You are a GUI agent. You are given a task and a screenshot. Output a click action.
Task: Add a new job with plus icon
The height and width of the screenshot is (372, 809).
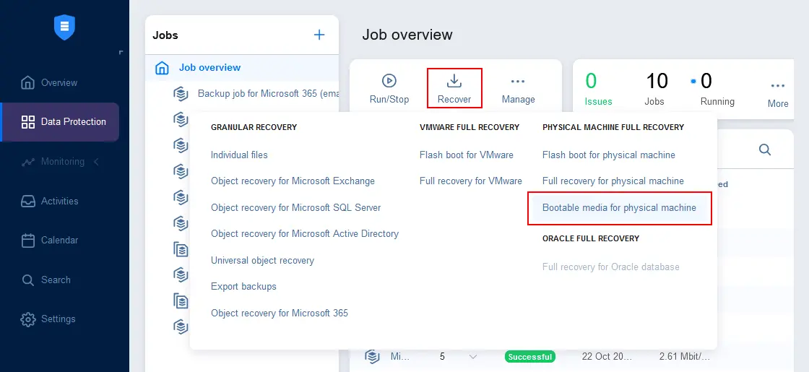pyautogui.click(x=319, y=35)
